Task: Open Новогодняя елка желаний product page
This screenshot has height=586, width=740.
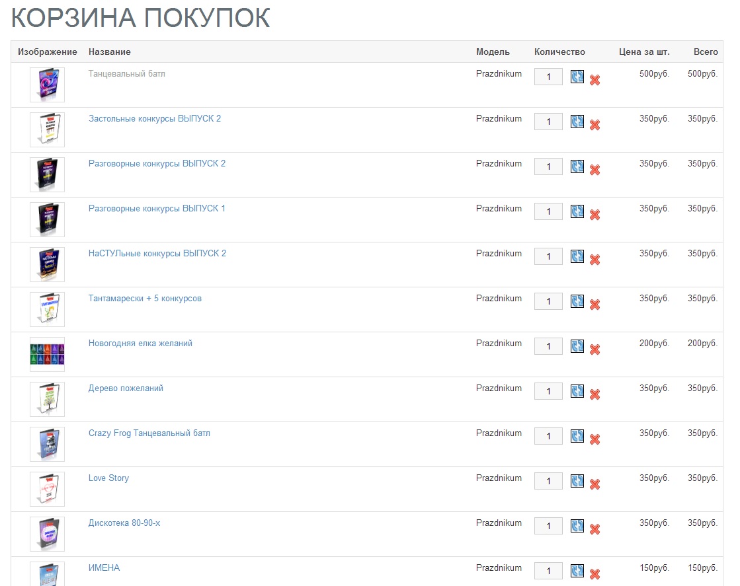Action: point(140,343)
